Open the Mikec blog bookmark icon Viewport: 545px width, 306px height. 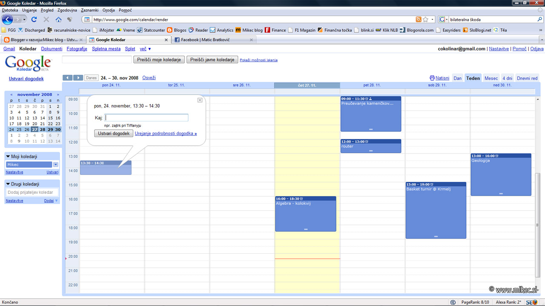tap(237, 30)
